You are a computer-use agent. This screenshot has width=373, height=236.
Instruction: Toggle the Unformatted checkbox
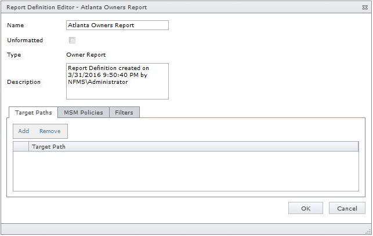click(72, 40)
